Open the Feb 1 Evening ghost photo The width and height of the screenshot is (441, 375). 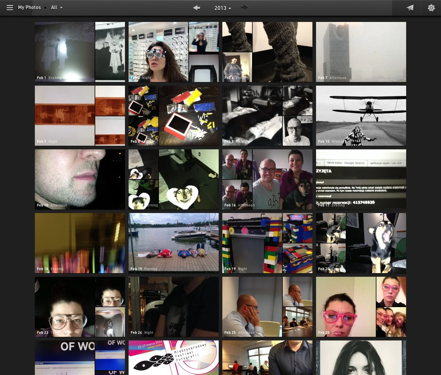tap(65, 52)
